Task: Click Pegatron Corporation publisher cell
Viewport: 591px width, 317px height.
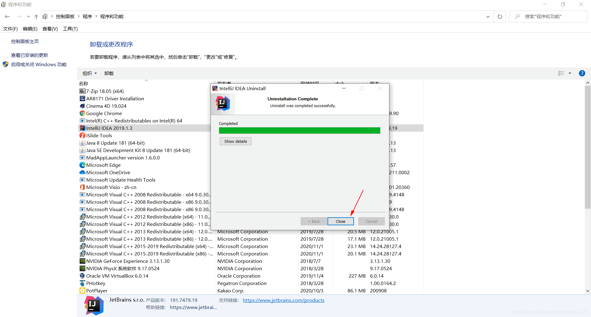Action: pos(242,283)
